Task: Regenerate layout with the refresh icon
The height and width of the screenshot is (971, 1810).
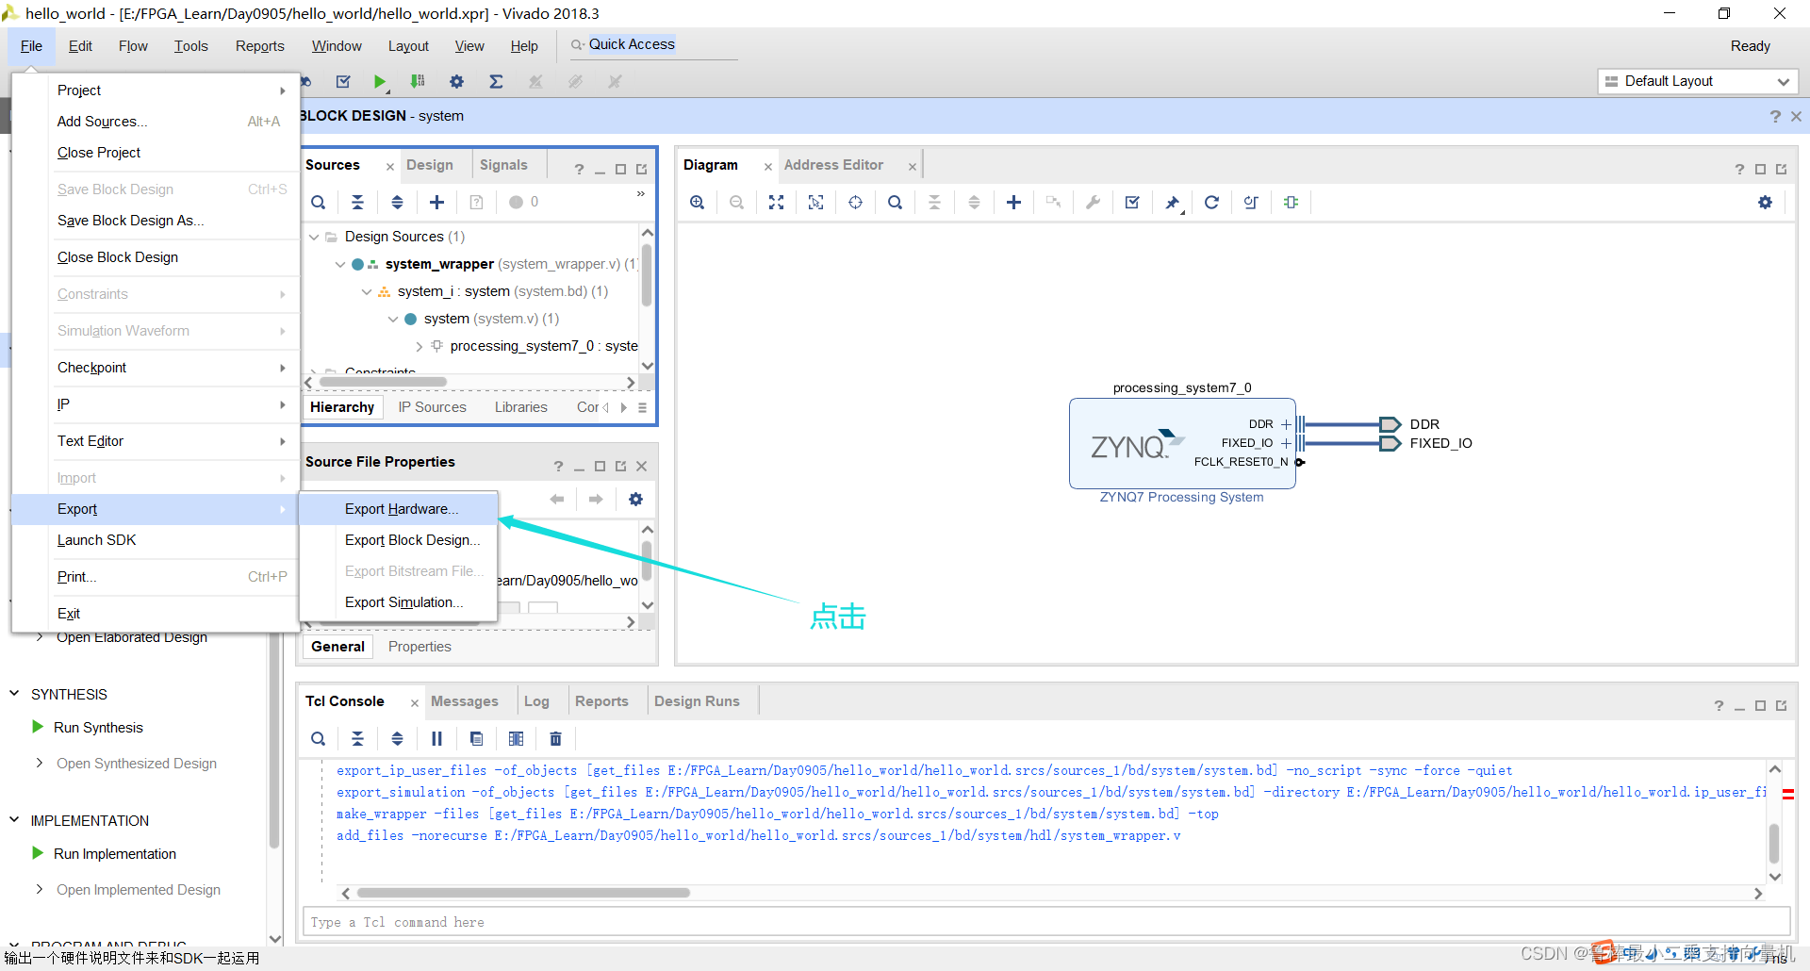Action: click(x=1211, y=202)
